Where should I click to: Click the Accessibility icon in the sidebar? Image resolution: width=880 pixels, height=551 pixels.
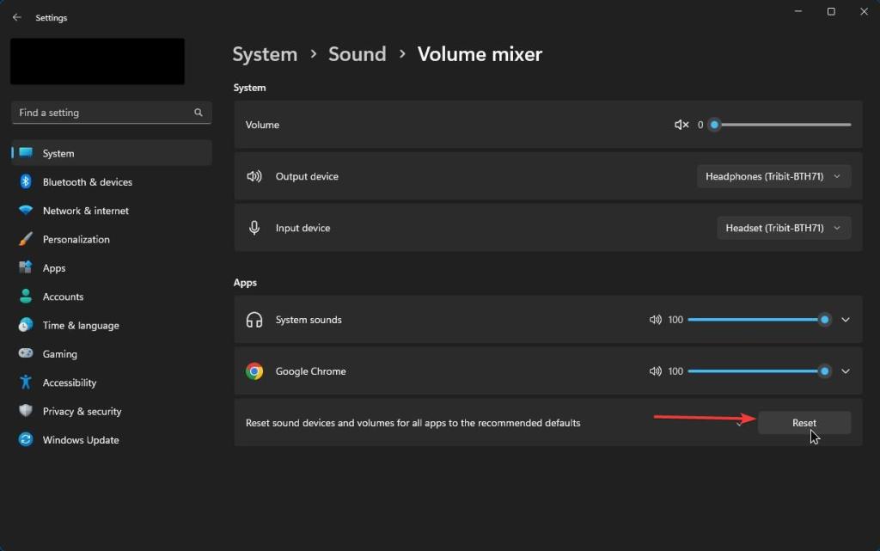tap(24, 383)
